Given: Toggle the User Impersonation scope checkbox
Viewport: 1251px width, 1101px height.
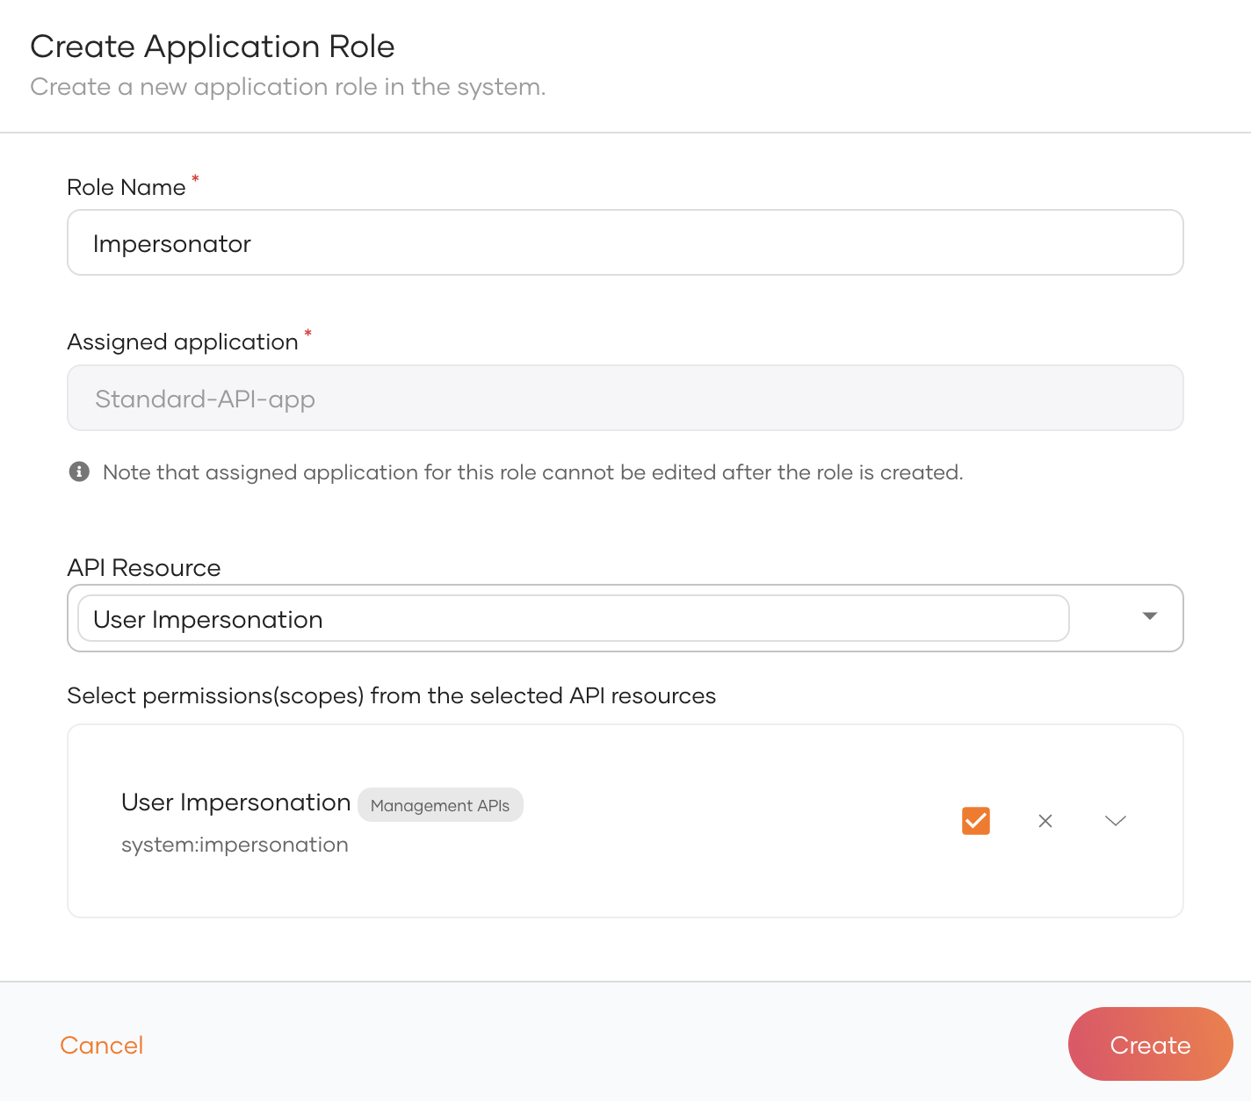Looking at the screenshot, I should [975, 820].
